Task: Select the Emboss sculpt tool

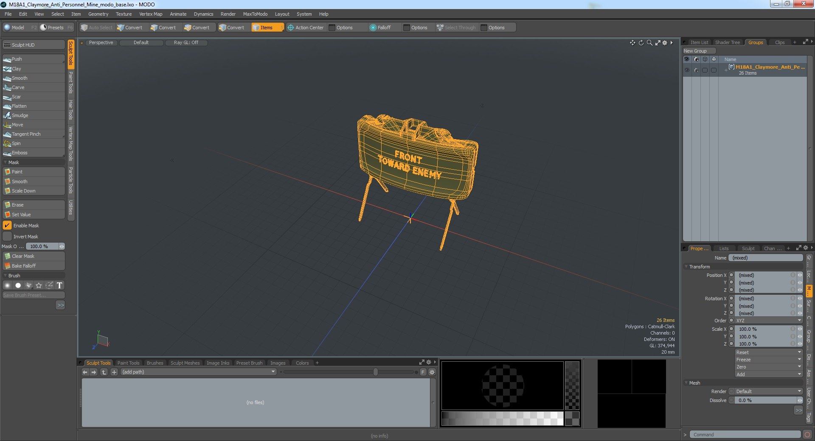Action: click(x=34, y=153)
